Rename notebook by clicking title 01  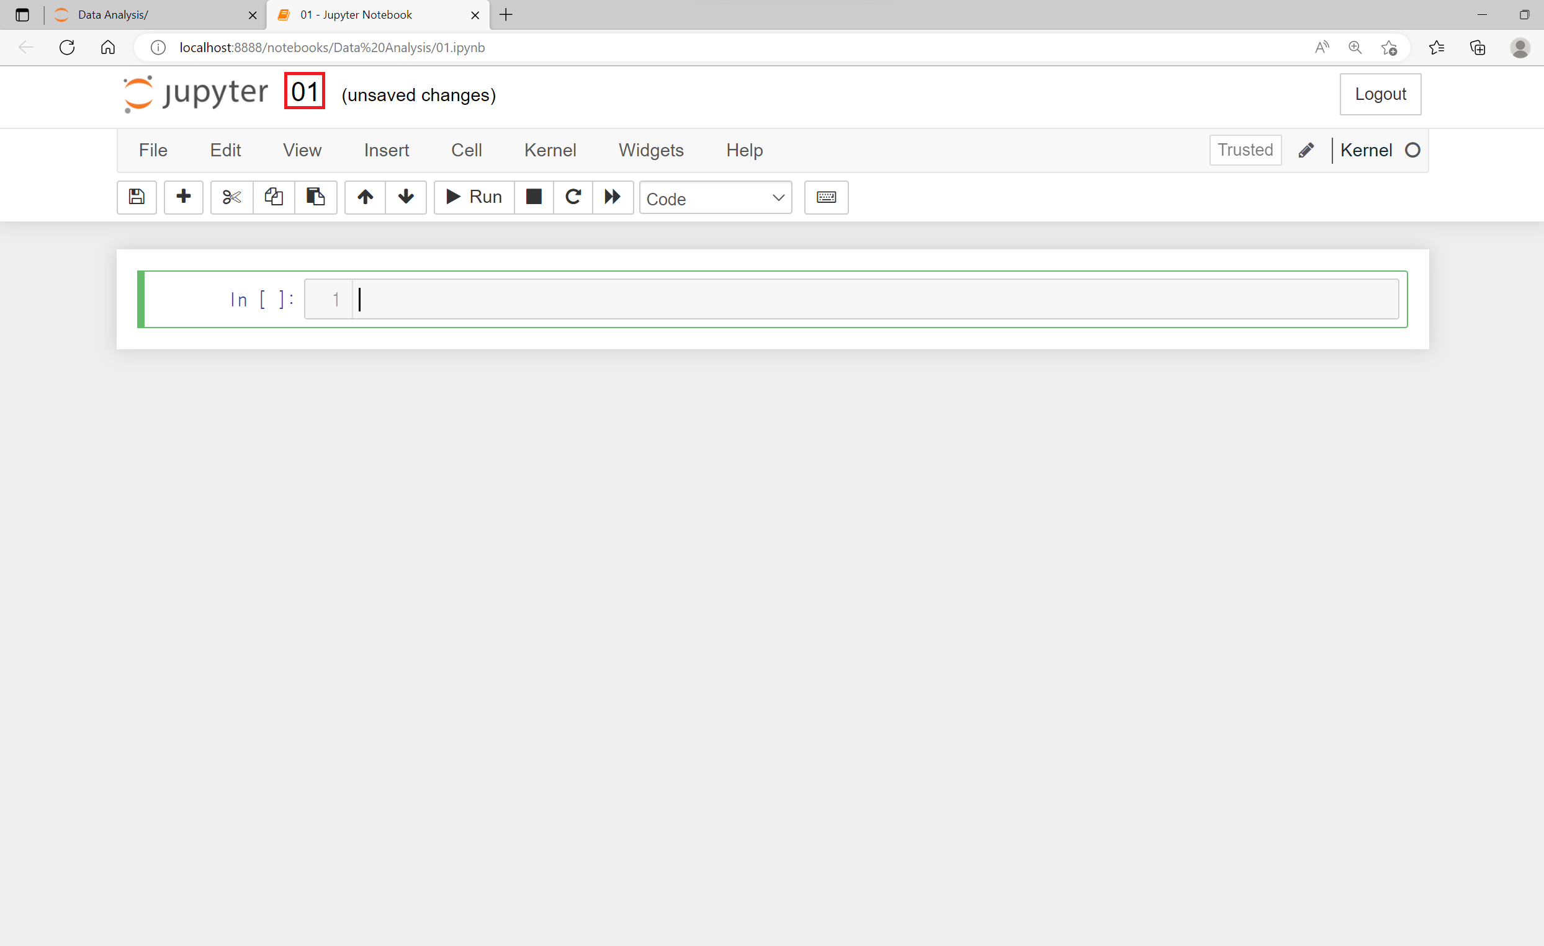coord(305,91)
